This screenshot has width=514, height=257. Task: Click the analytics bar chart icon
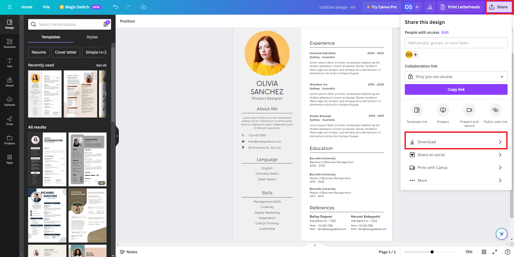430,7
